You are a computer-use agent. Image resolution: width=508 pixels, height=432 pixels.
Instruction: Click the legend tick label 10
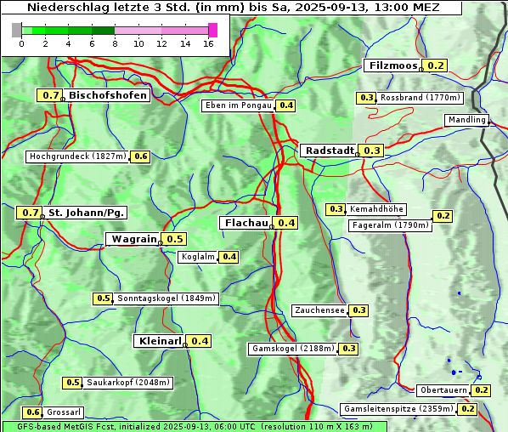[x=138, y=43]
